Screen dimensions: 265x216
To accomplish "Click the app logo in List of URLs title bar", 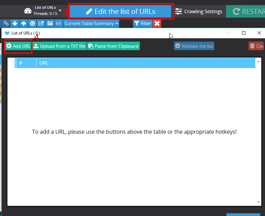I will [x=7, y=33].
